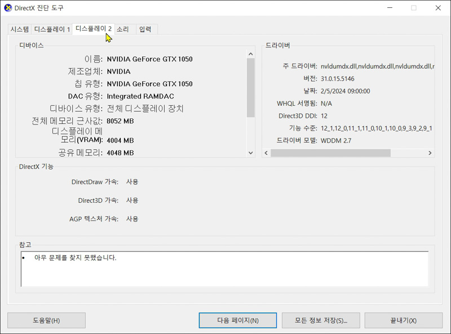Click the 도움말(H) help button
The width and height of the screenshot is (451, 334).
pos(46,320)
